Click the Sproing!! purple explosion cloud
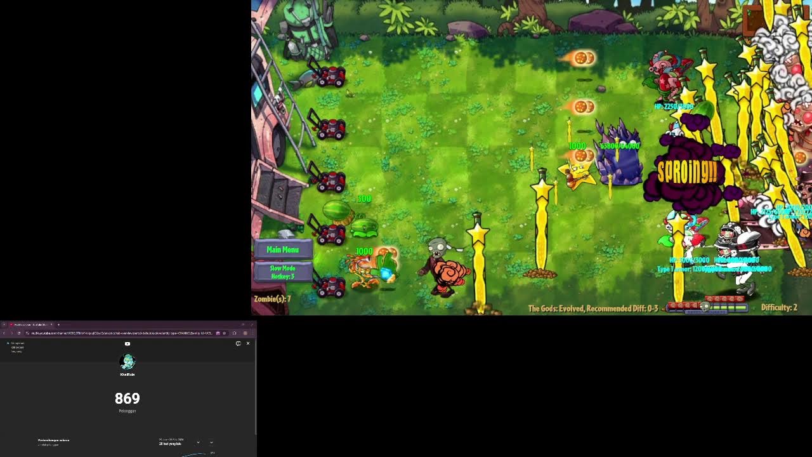This screenshot has height=457, width=812. [x=690, y=171]
